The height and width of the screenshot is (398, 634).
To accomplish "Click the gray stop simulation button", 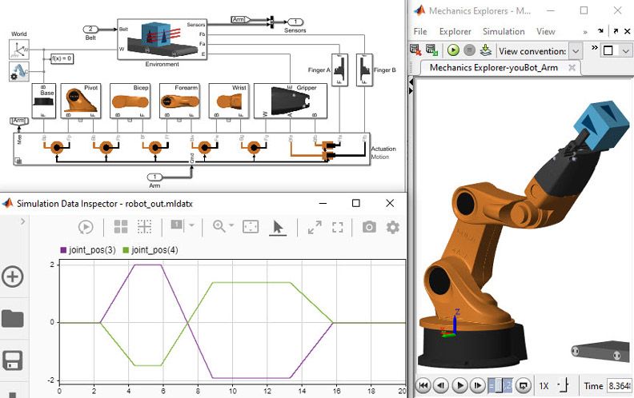I will coord(470,50).
